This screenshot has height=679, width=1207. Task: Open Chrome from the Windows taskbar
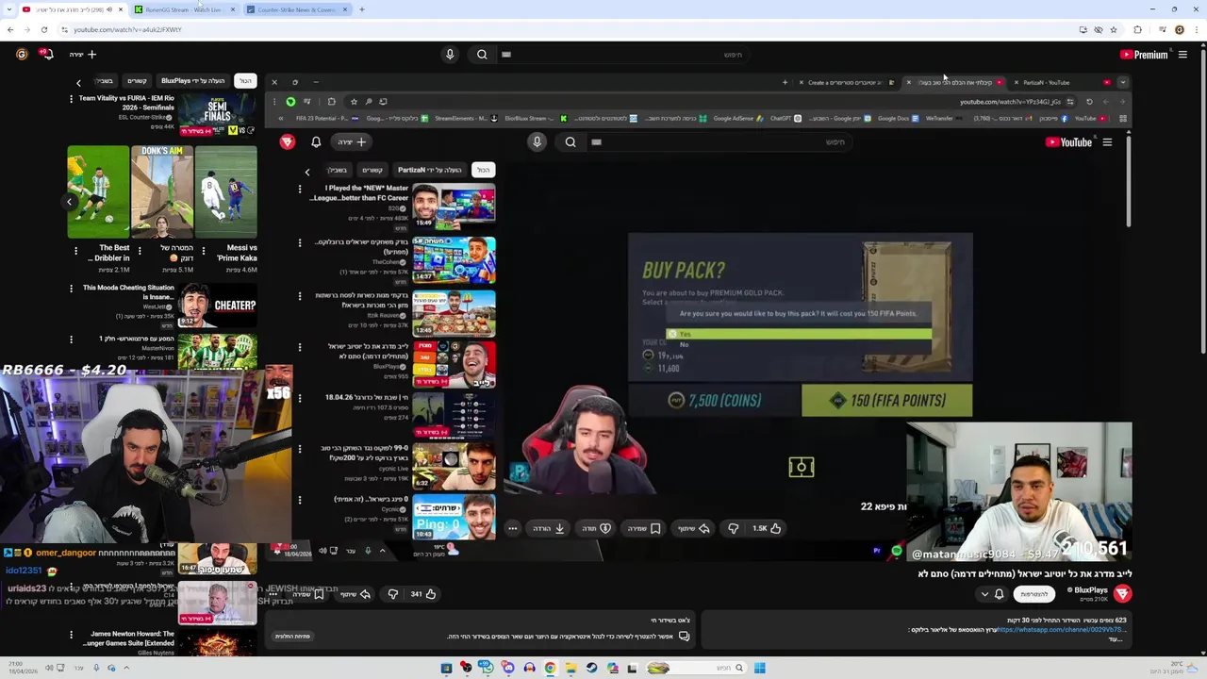tap(550, 668)
